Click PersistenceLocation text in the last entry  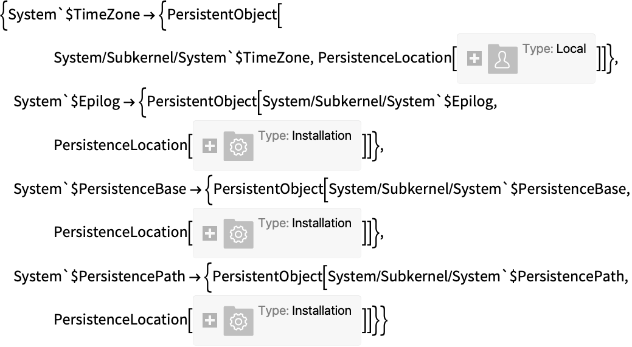[120, 320]
